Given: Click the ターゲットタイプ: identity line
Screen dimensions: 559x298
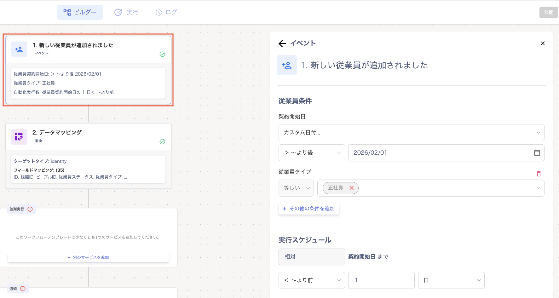Looking at the screenshot, I should pos(40,161).
